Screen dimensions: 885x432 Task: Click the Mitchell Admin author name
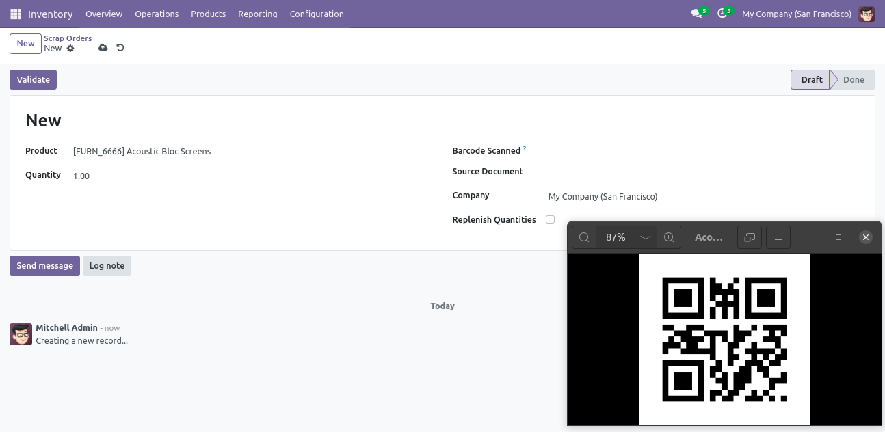coord(66,327)
